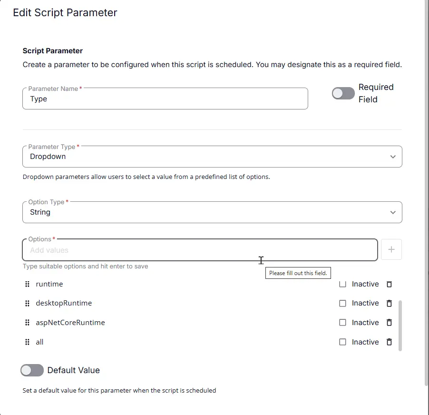Viewport: 429px width, 415px height.
Task: Grab the drag handle next to runtime
Action: [x=27, y=284]
